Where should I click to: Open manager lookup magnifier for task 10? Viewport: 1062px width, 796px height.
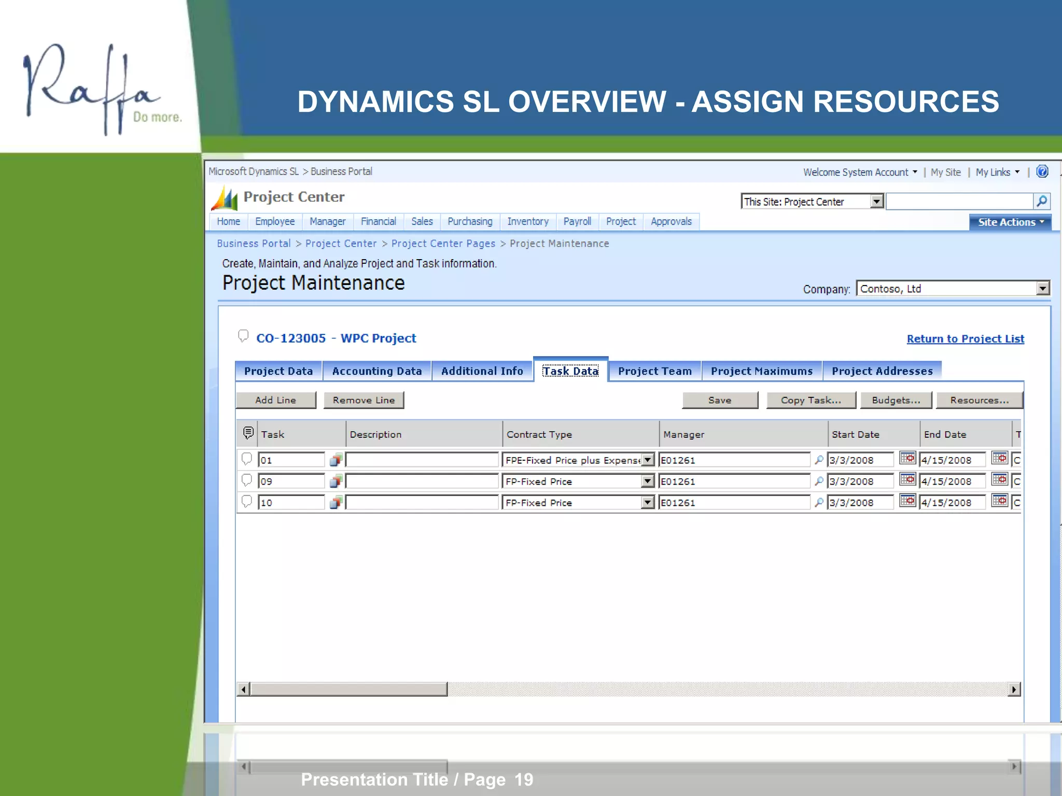click(819, 502)
